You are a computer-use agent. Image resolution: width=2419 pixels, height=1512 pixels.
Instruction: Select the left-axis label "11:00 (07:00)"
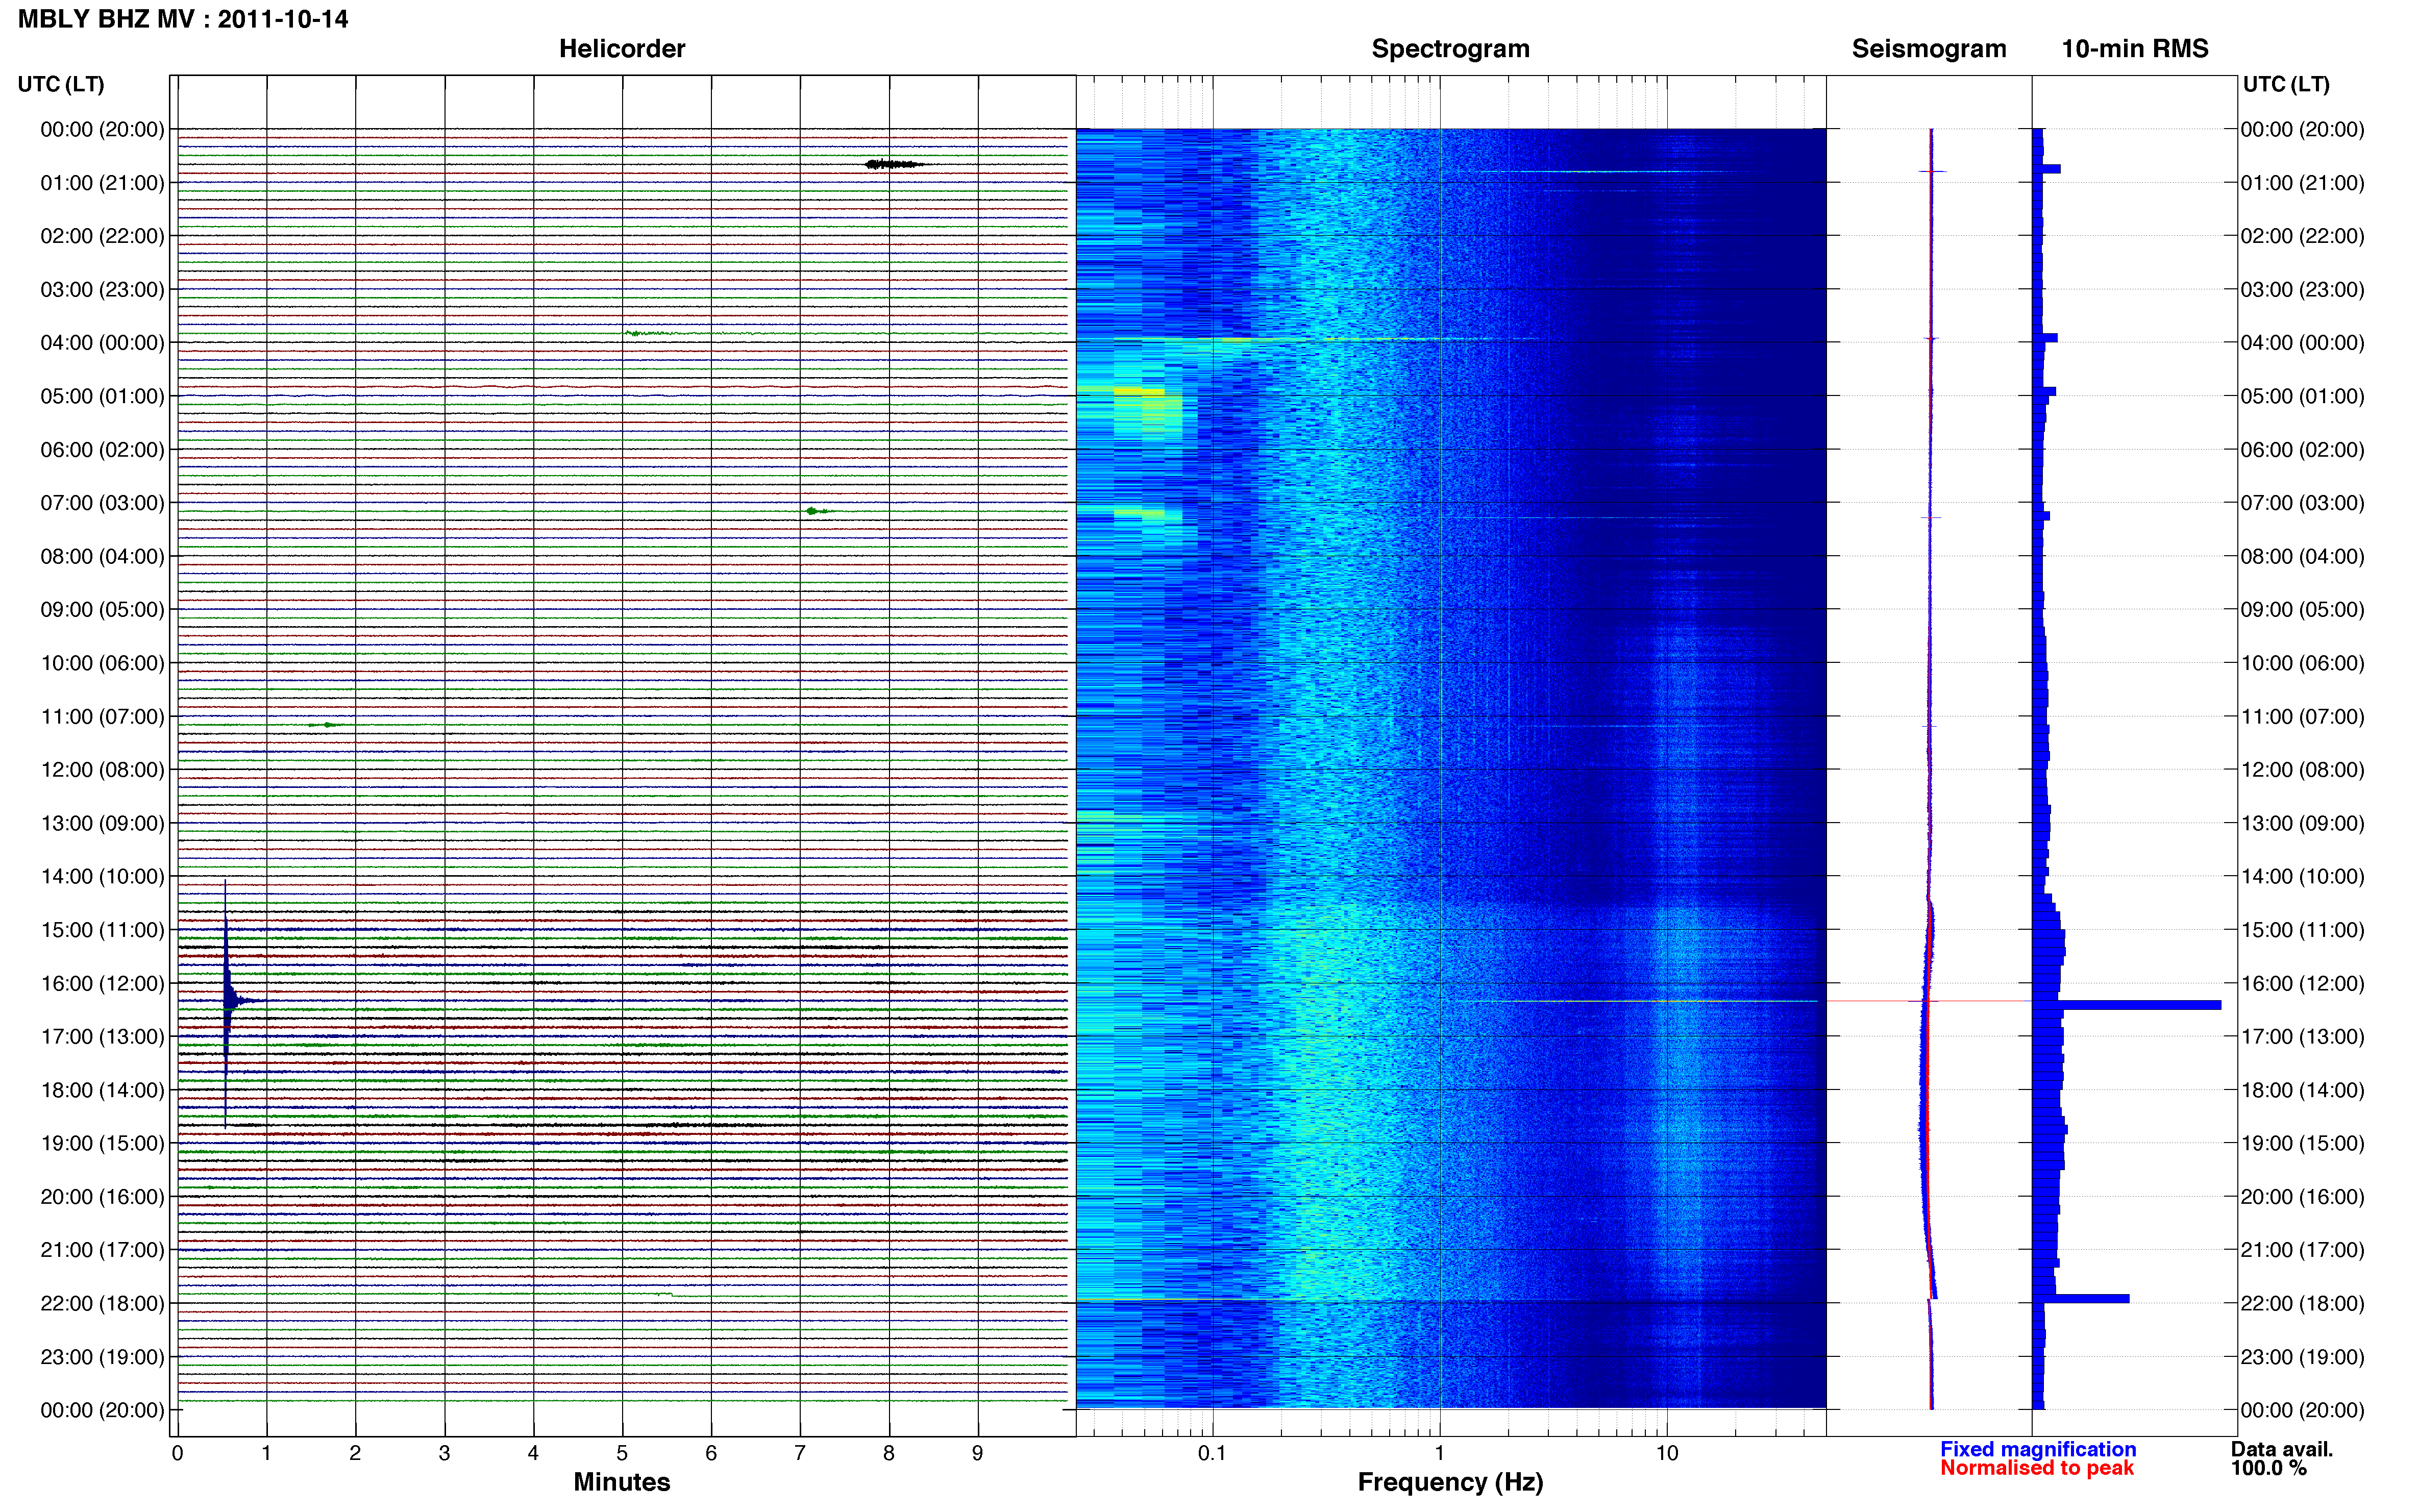103,717
